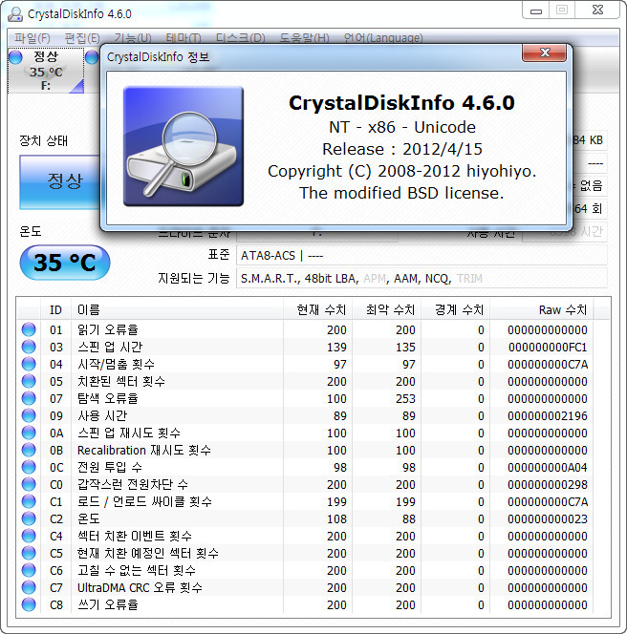Open the 디스크(D) menu
The image size is (627, 634).
[241, 38]
